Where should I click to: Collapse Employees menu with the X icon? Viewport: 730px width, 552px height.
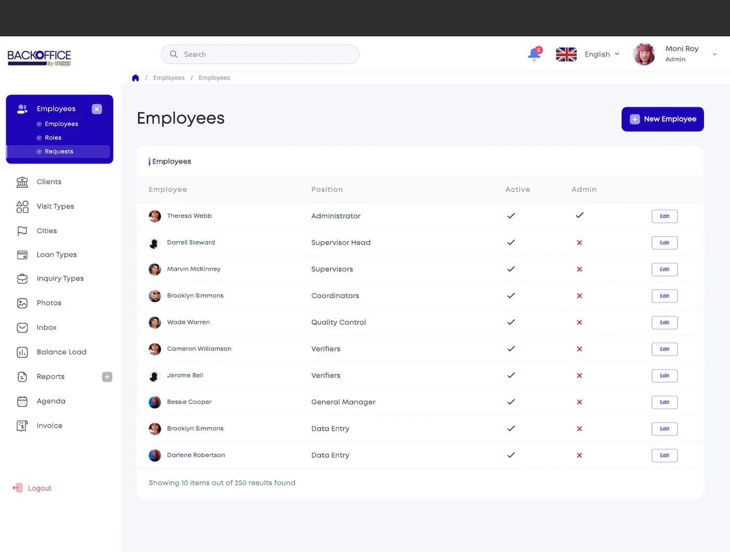pos(97,109)
